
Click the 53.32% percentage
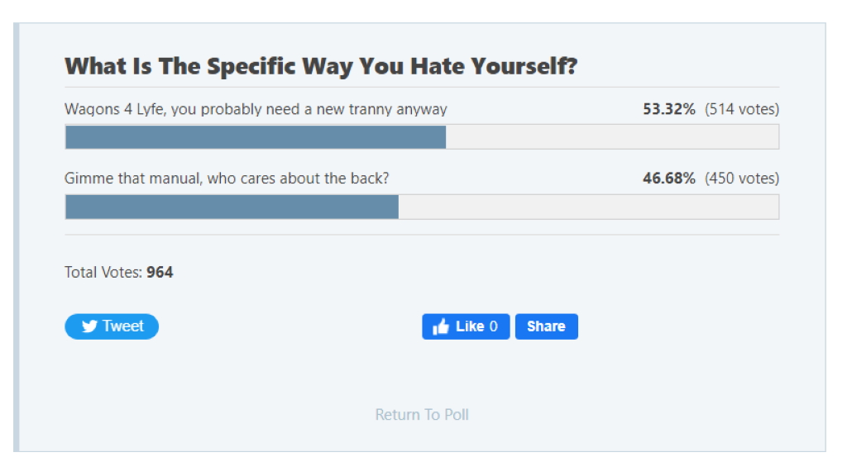(x=669, y=109)
